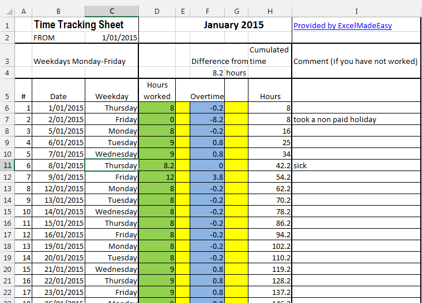
Task: Select row 11 header
Action: (7, 165)
